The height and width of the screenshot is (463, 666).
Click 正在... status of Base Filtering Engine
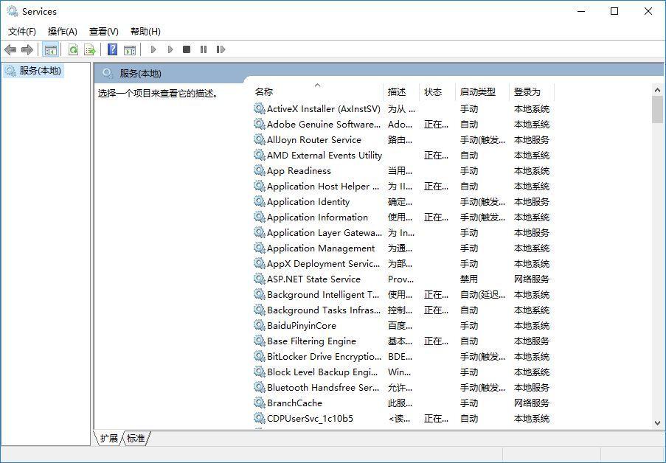pos(436,341)
